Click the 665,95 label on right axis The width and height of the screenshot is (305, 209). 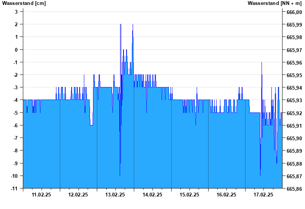tap(294, 75)
